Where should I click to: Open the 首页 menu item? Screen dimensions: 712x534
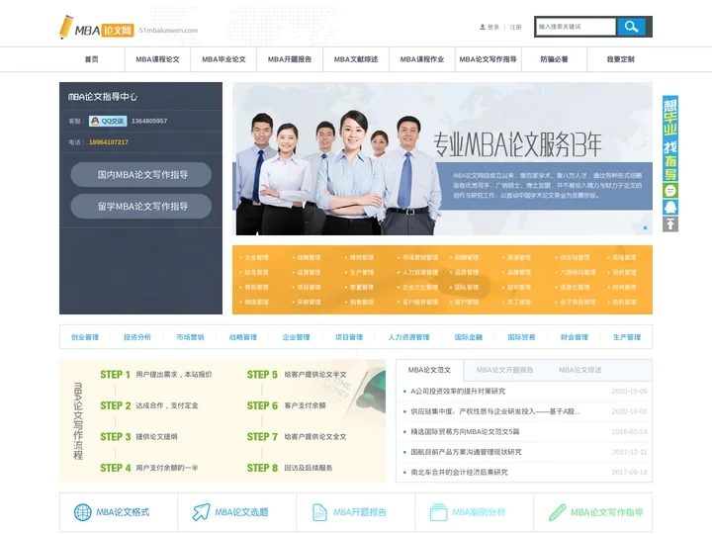pos(92,59)
